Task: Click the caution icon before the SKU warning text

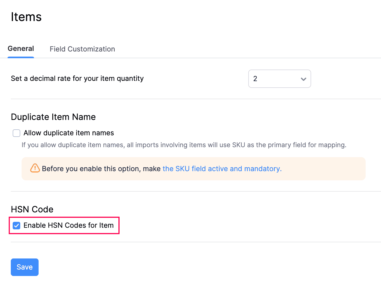Action: (35, 168)
